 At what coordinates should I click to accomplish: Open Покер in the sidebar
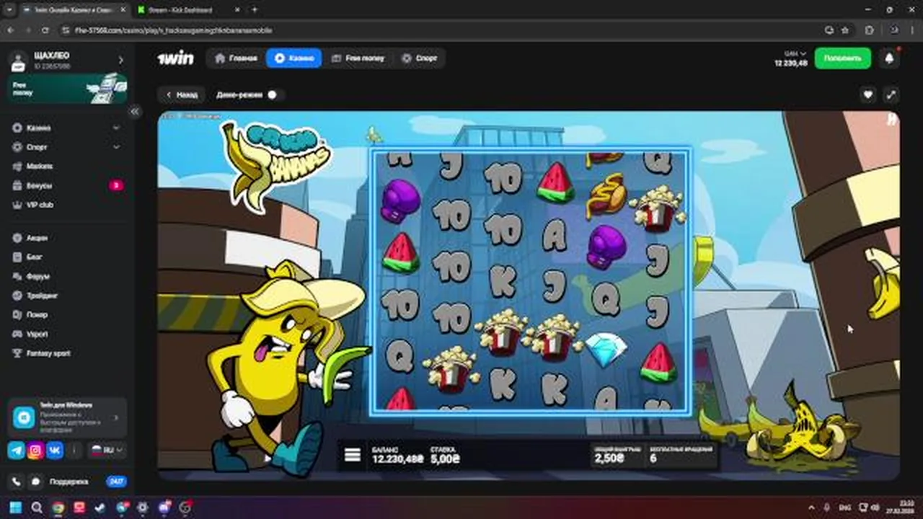(x=37, y=315)
